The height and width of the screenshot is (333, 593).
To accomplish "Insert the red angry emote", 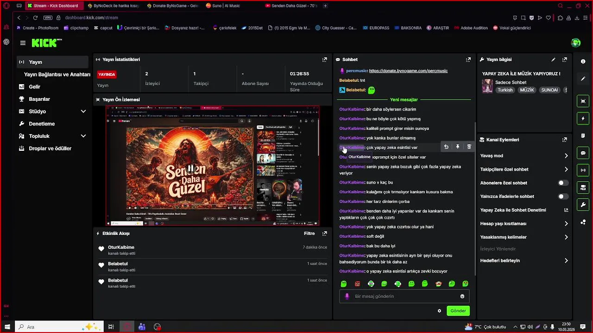I will [x=357, y=284].
